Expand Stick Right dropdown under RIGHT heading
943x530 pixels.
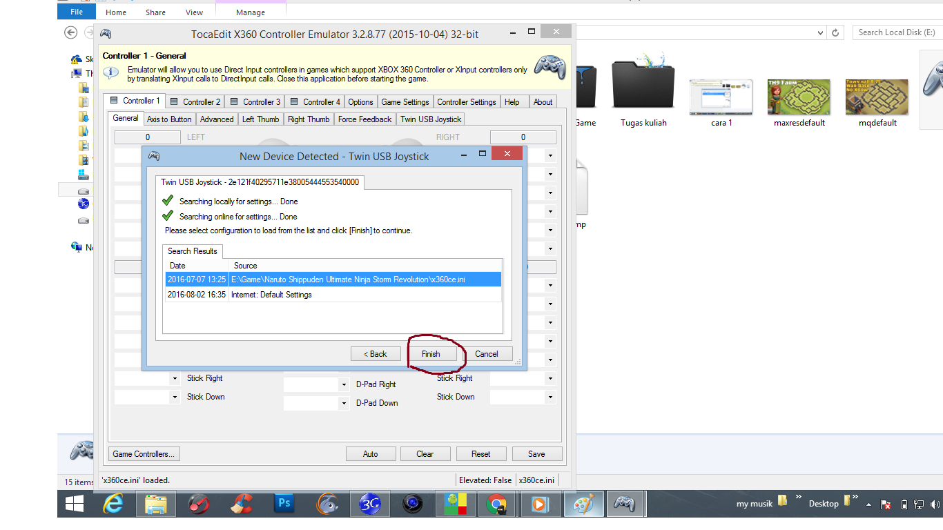click(550, 378)
